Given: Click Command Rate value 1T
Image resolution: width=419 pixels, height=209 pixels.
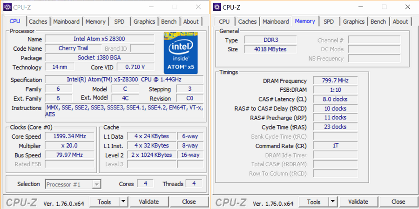Looking at the screenshot, I should pyautogui.click(x=335, y=146).
